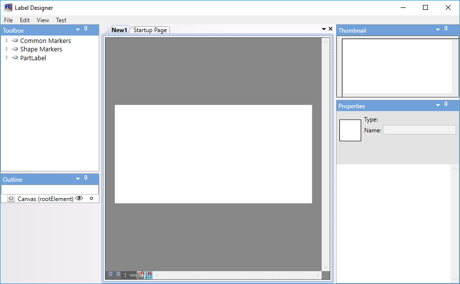
Task: Select Shape Markers in the Toolbox
Action: click(x=41, y=49)
